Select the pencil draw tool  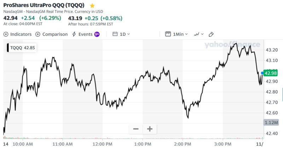(x=211, y=34)
